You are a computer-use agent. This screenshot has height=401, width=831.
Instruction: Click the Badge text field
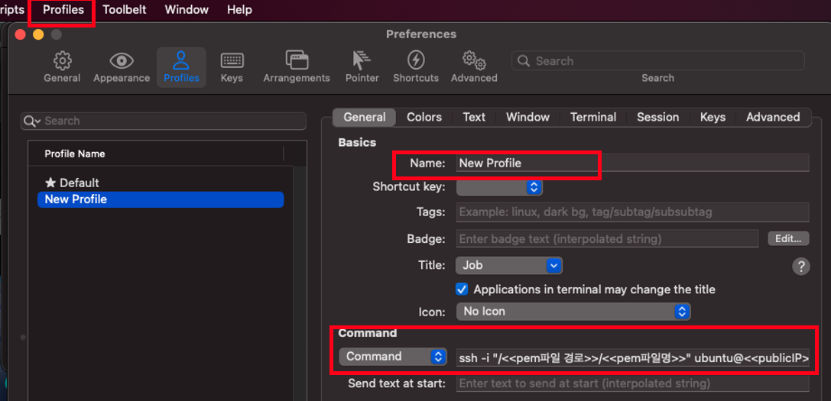(x=607, y=238)
